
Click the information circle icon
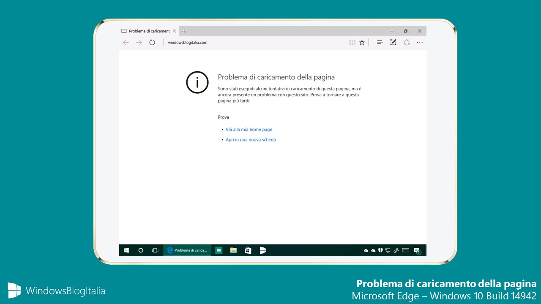tap(197, 82)
